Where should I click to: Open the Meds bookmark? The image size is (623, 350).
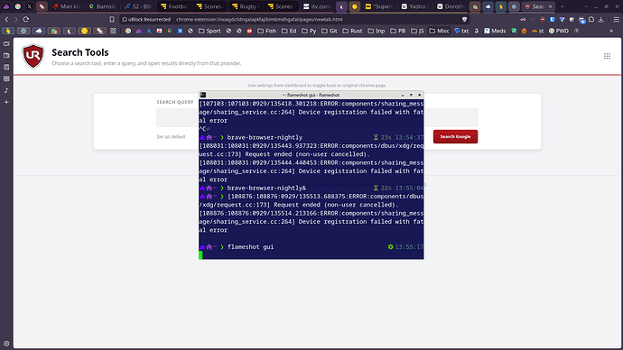495,31
